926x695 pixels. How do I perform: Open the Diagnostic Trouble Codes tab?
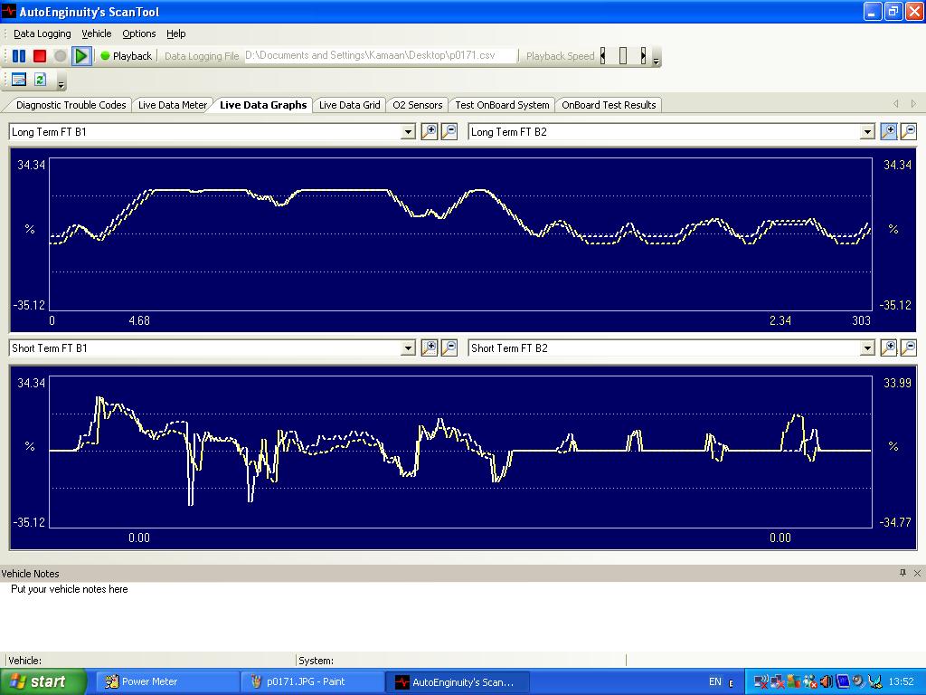71,105
